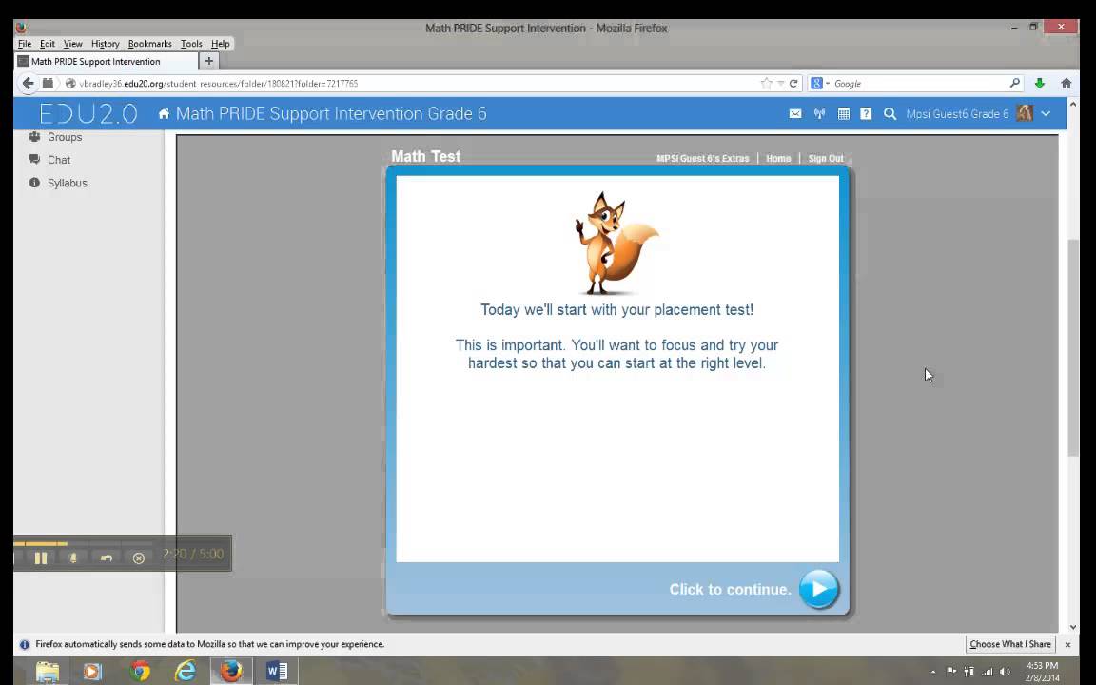Open Windows Media Player from taskbar
Screen dimensions: 1096x685
coord(92,672)
